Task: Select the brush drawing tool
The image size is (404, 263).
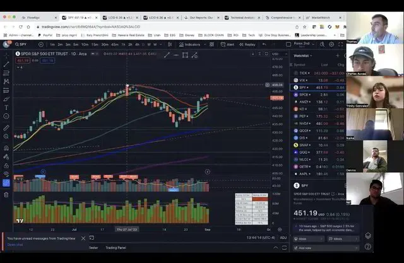Action: [6, 99]
